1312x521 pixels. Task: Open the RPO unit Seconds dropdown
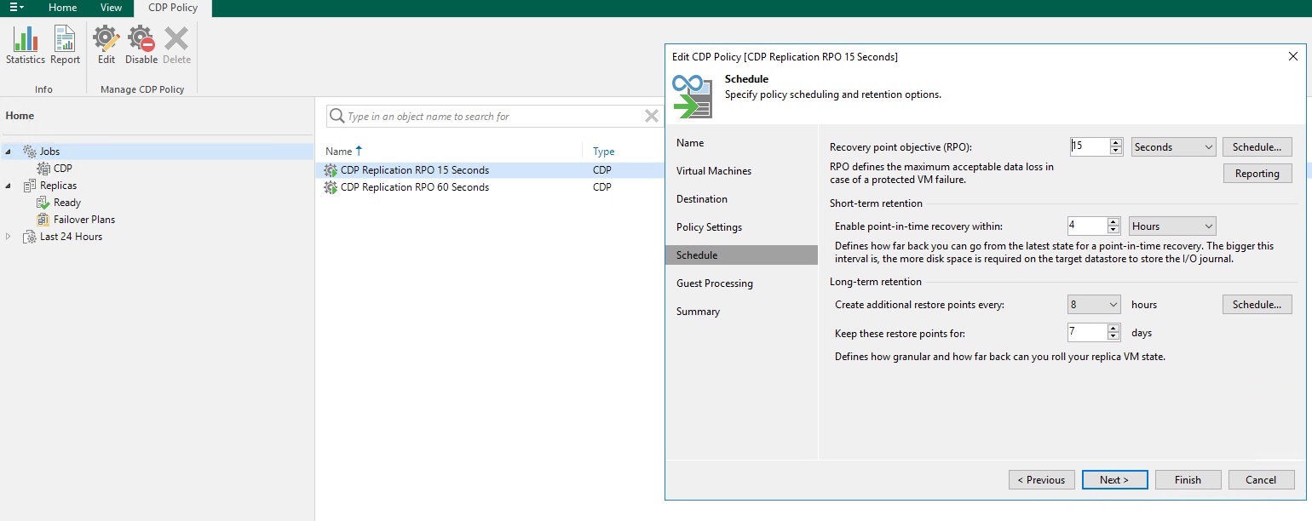click(1173, 147)
